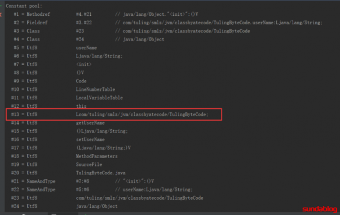The width and height of the screenshot is (340, 215).
Task: Click the 'getUserName' value
Action: point(90,123)
